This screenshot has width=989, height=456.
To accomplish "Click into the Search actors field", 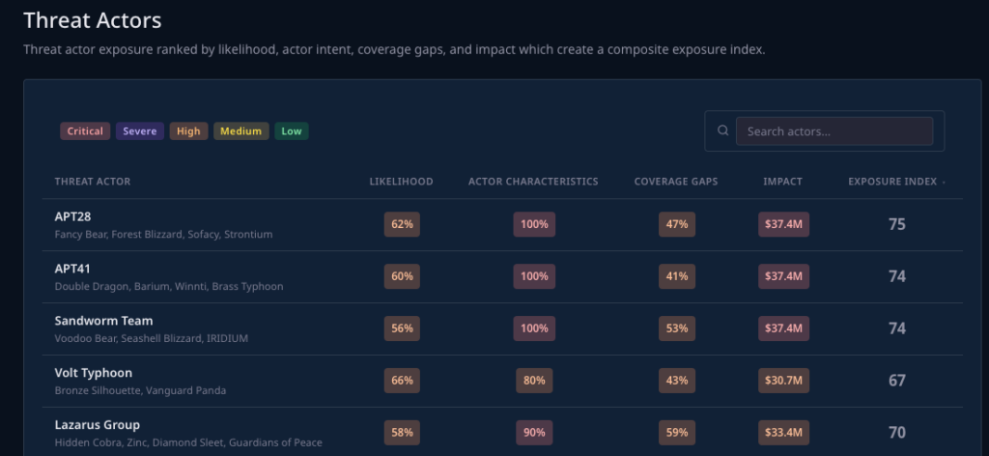I will (834, 131).
